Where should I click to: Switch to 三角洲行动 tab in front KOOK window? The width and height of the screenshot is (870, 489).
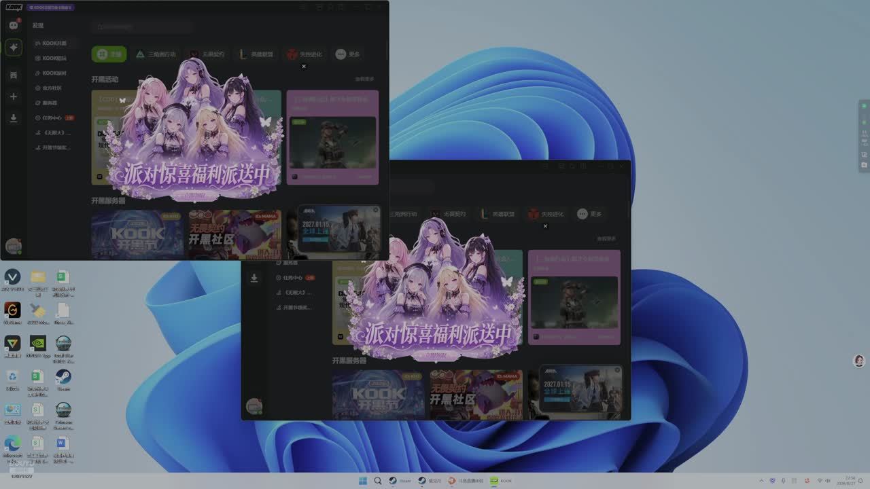tap(155, 54)
